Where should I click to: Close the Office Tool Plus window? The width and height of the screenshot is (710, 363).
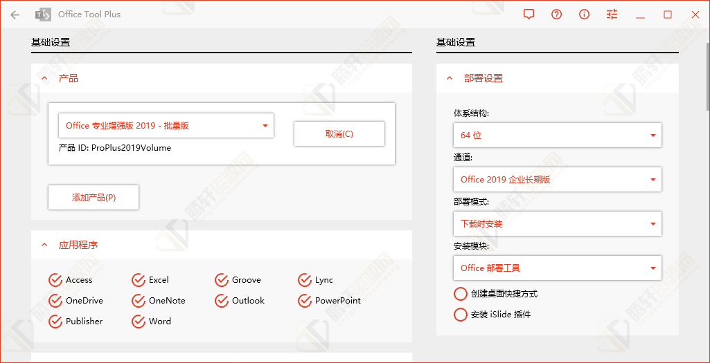pos(695,15)
